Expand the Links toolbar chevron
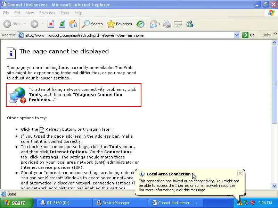The height and width of the screenshot is (208, 278). click(275, 34)
